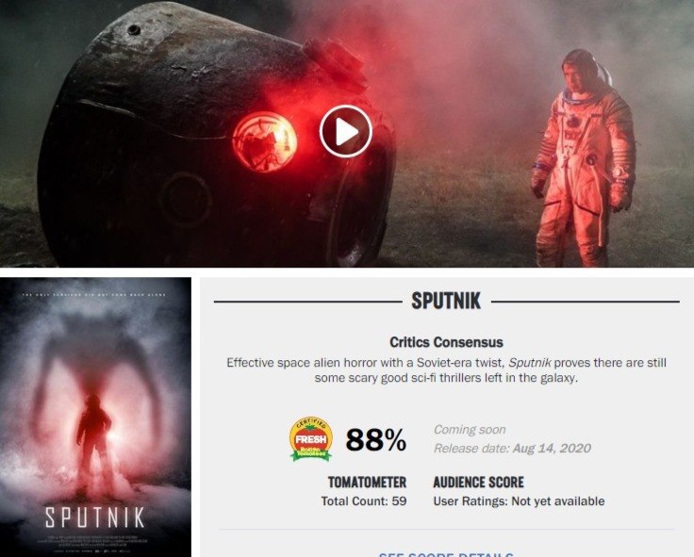Select the release date Aug 14, 2020
694x557 pixels.
point(552,449)
